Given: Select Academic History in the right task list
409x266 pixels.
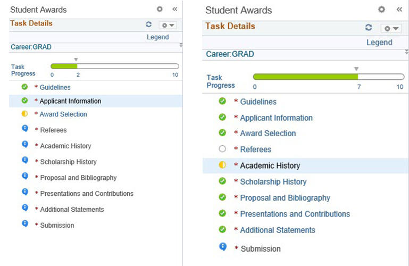Looking at the screenshot, I should 270,165.
